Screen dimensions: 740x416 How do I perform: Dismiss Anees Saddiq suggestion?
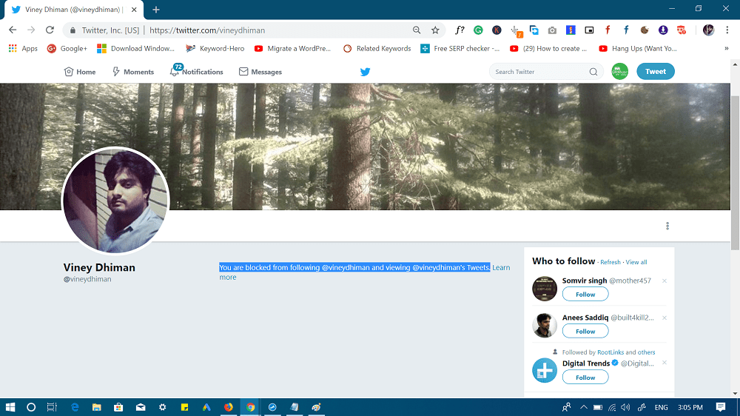pyautogui.click(x=665, y=318)
